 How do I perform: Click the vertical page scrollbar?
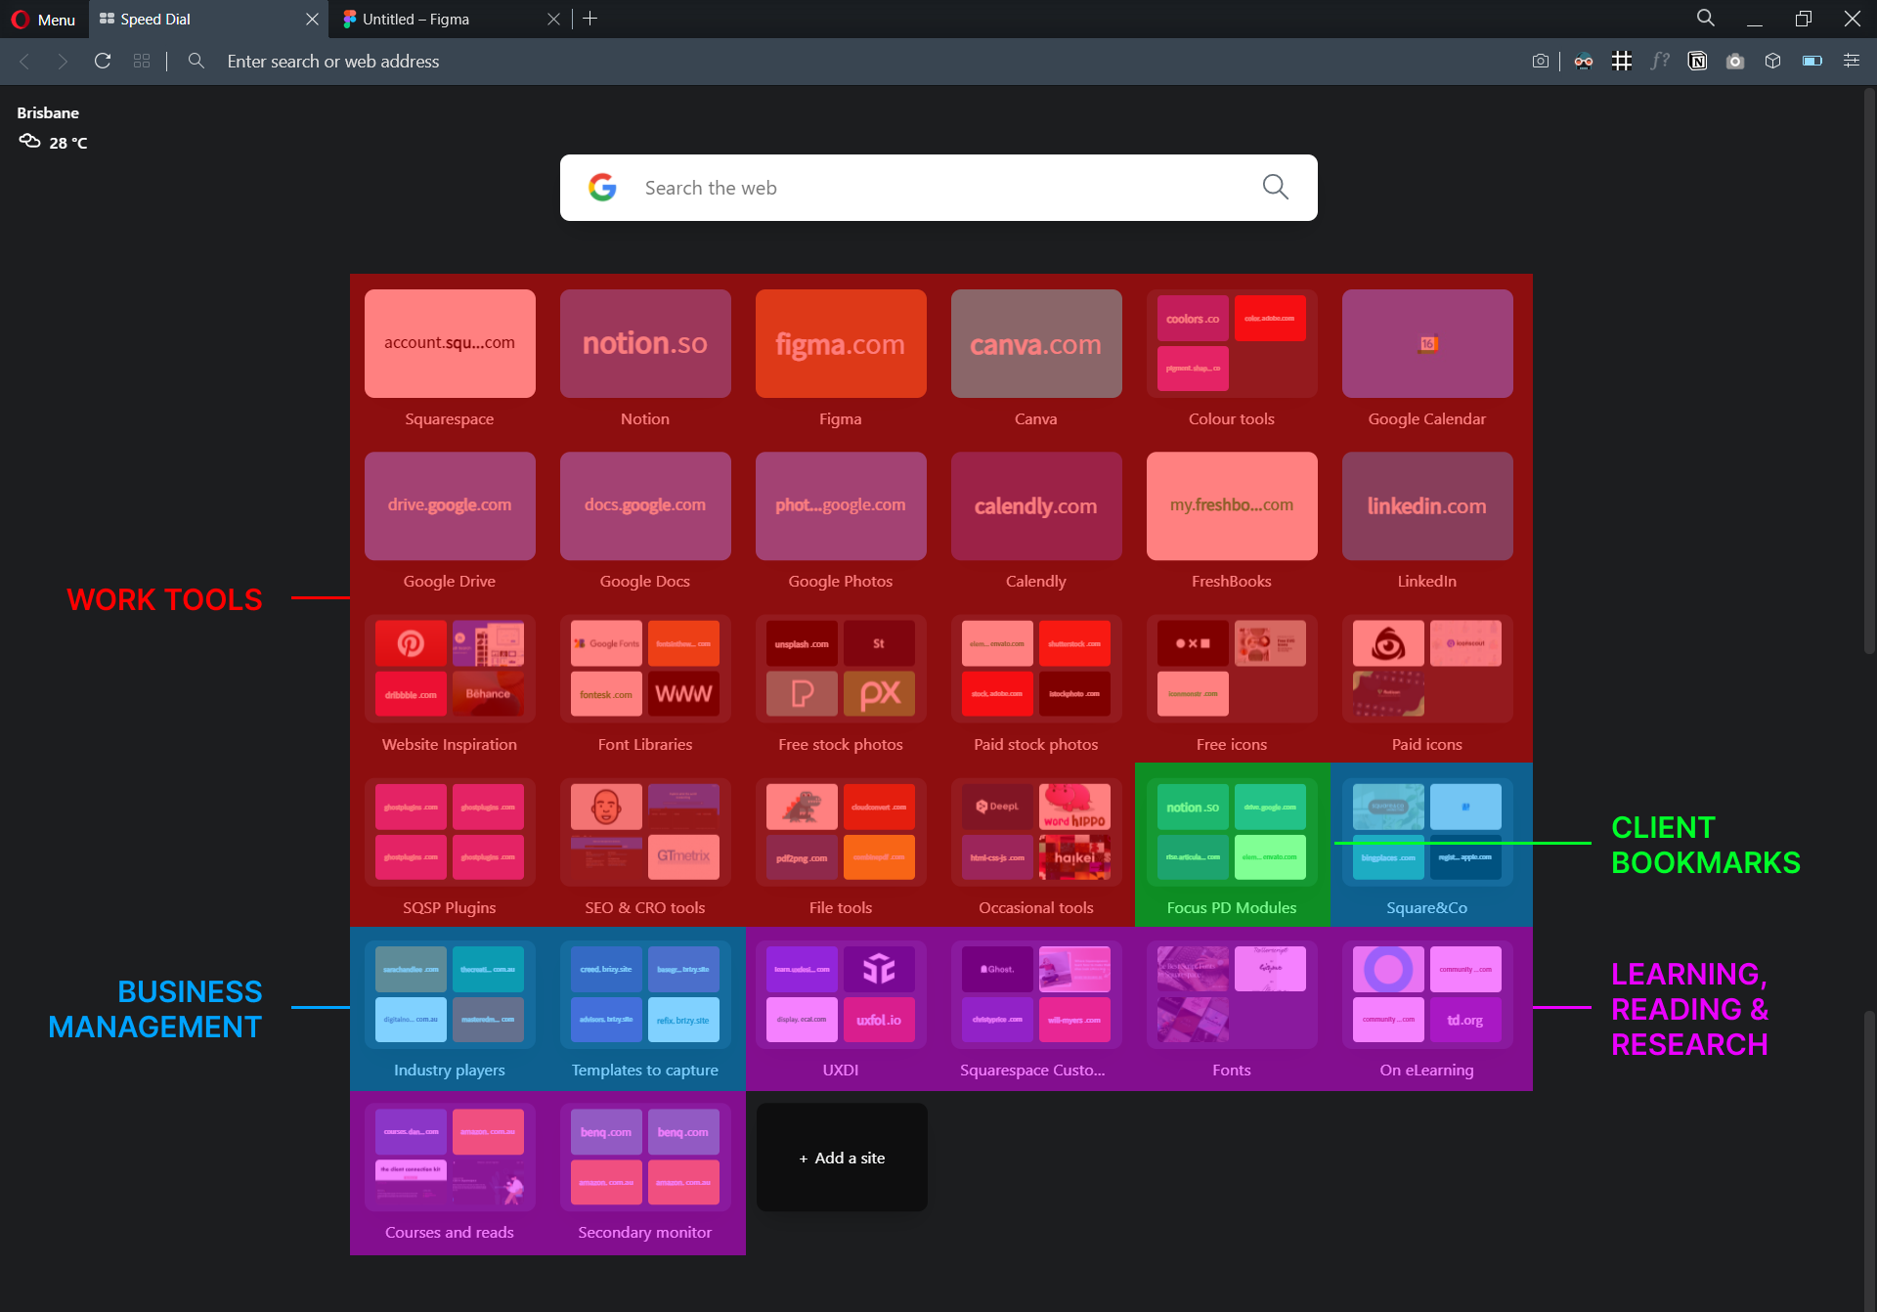1868,372
